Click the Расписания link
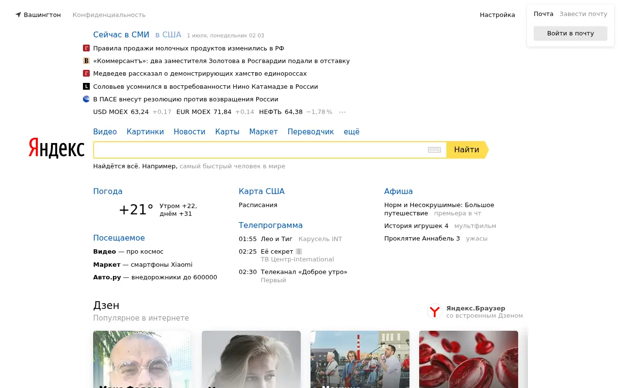 point(258,205)
